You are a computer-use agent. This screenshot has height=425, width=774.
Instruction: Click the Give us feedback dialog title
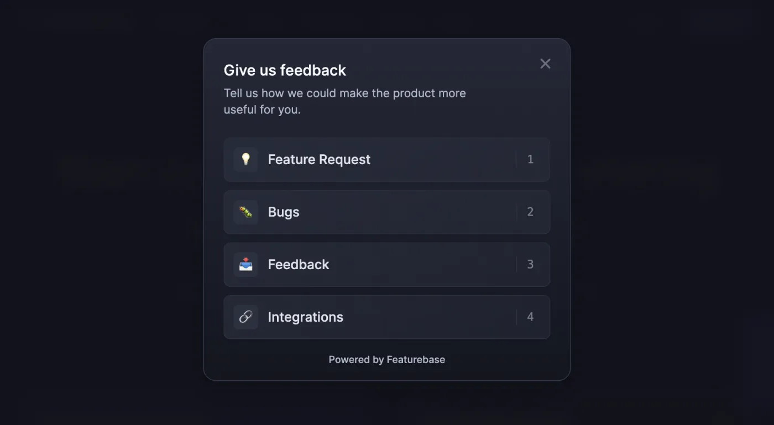tap(285, 70)
